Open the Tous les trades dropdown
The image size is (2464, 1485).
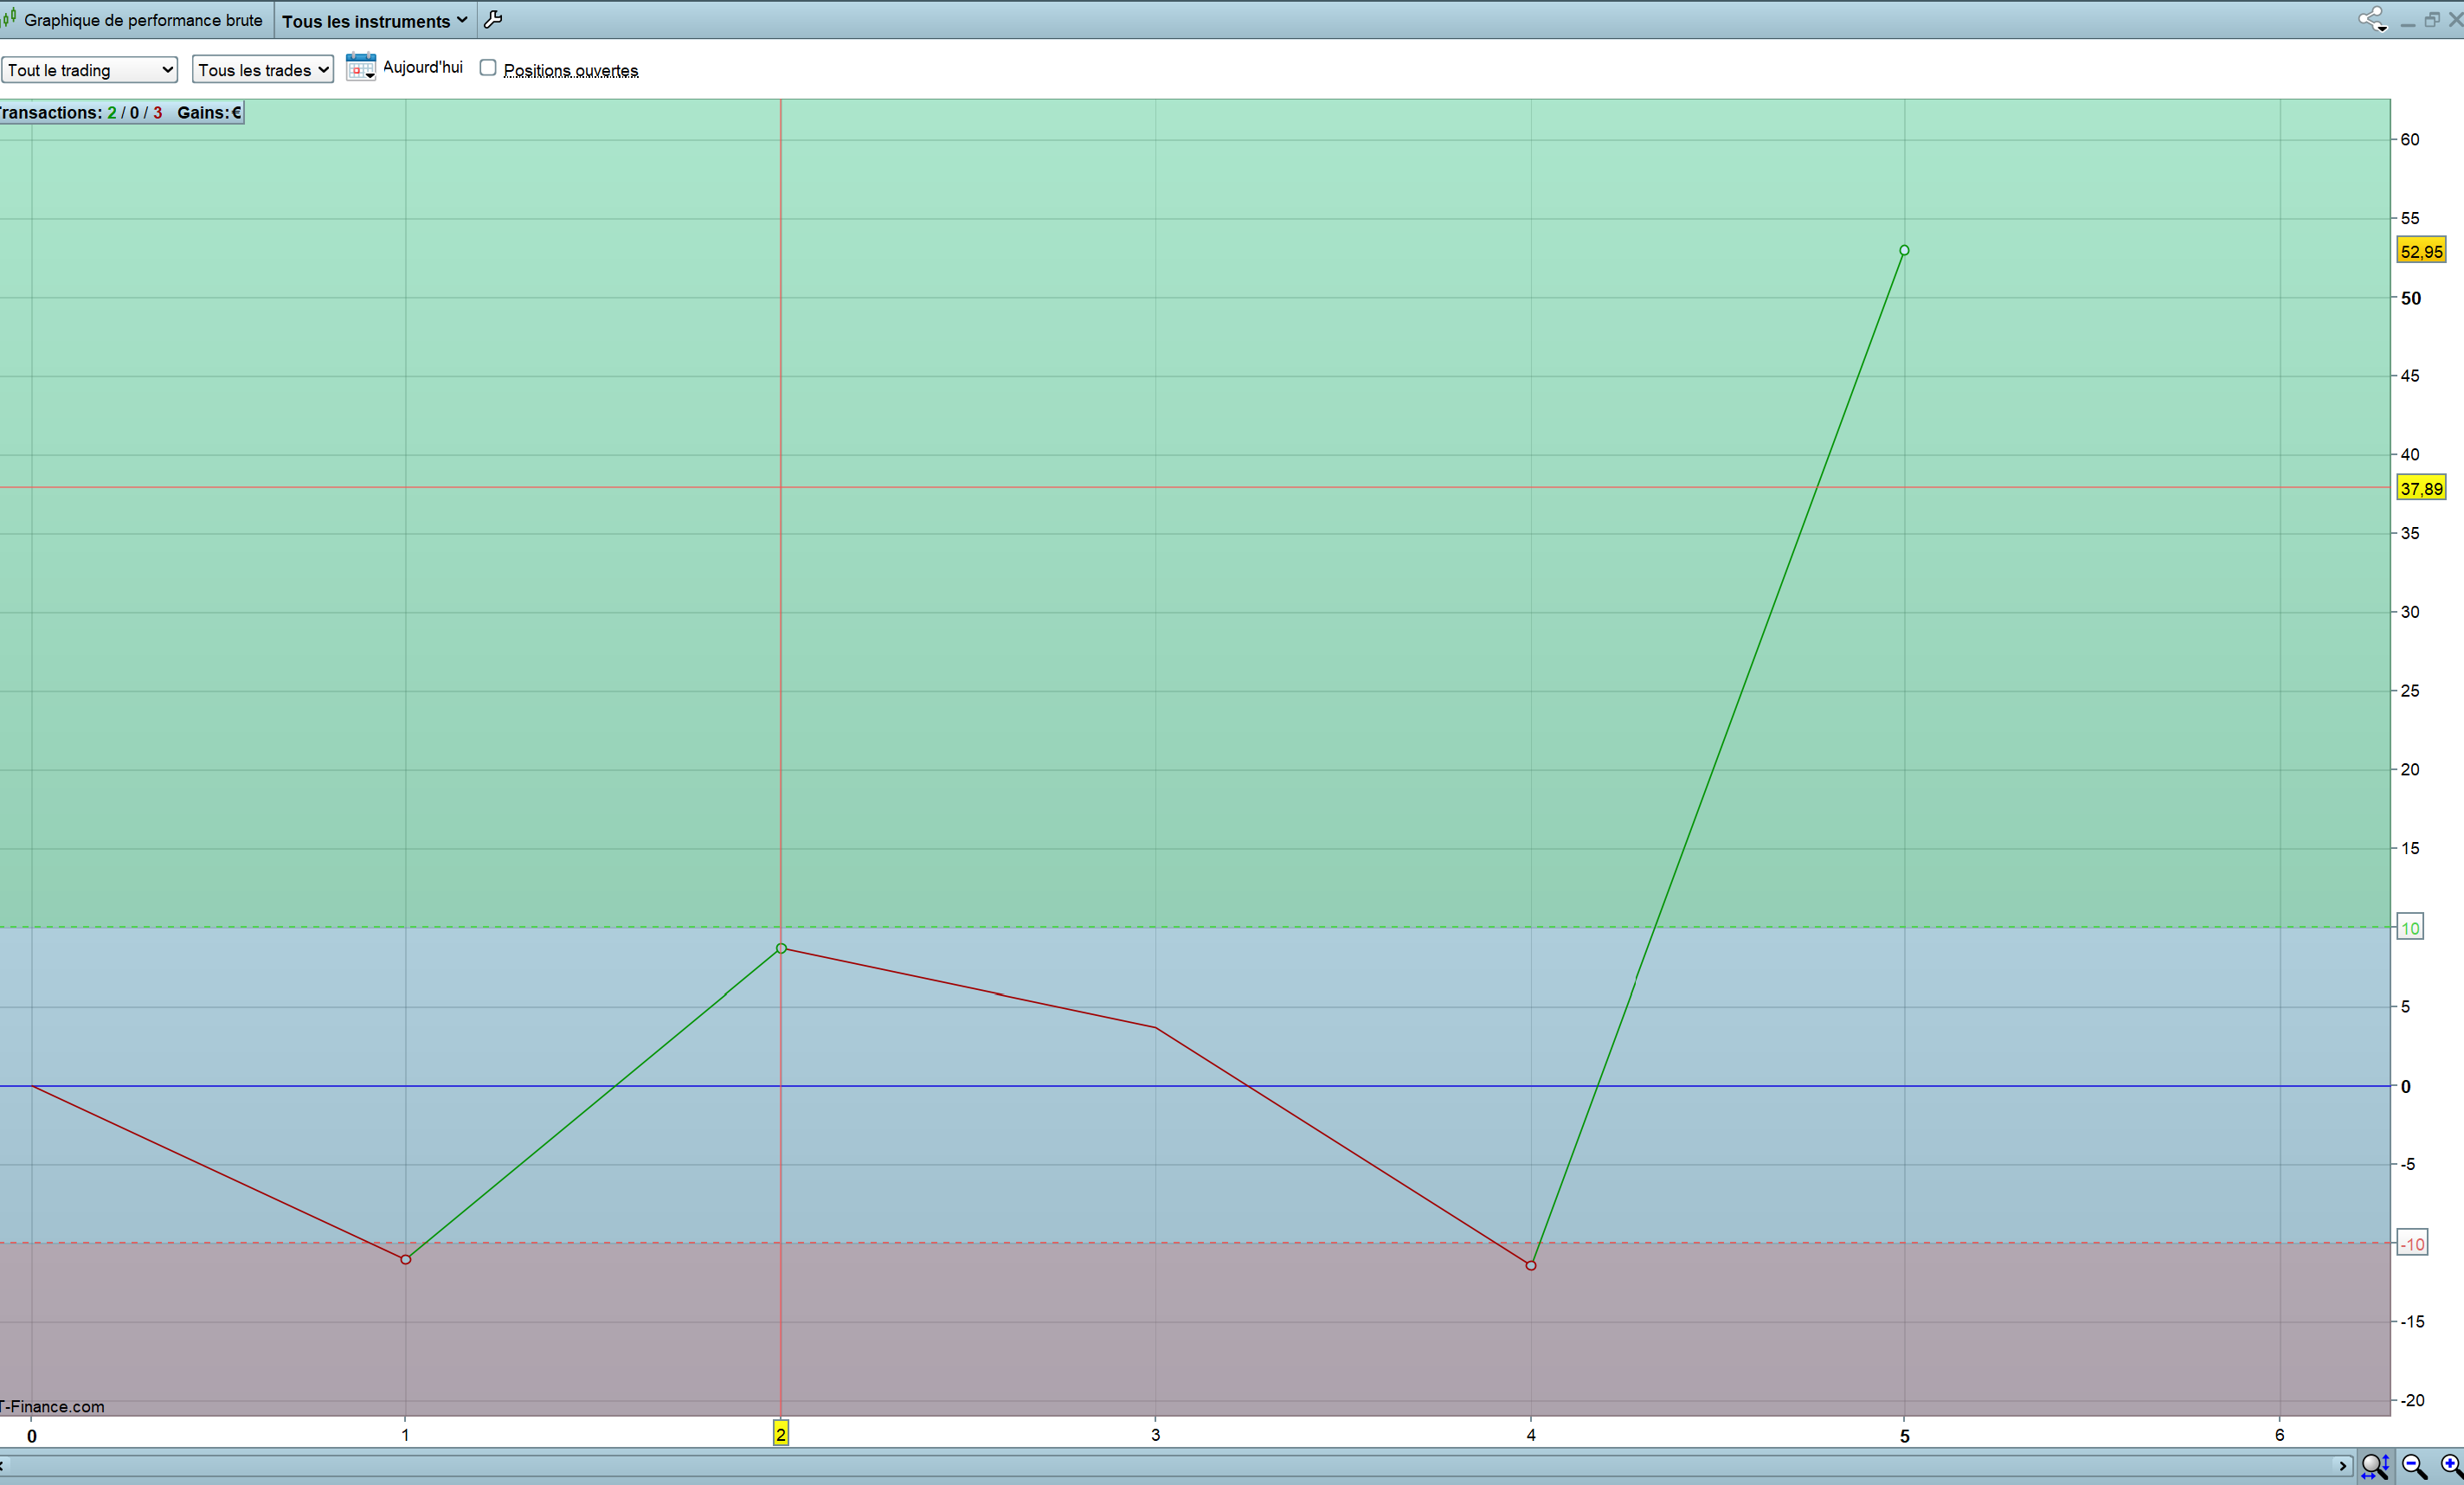point(263,70)
